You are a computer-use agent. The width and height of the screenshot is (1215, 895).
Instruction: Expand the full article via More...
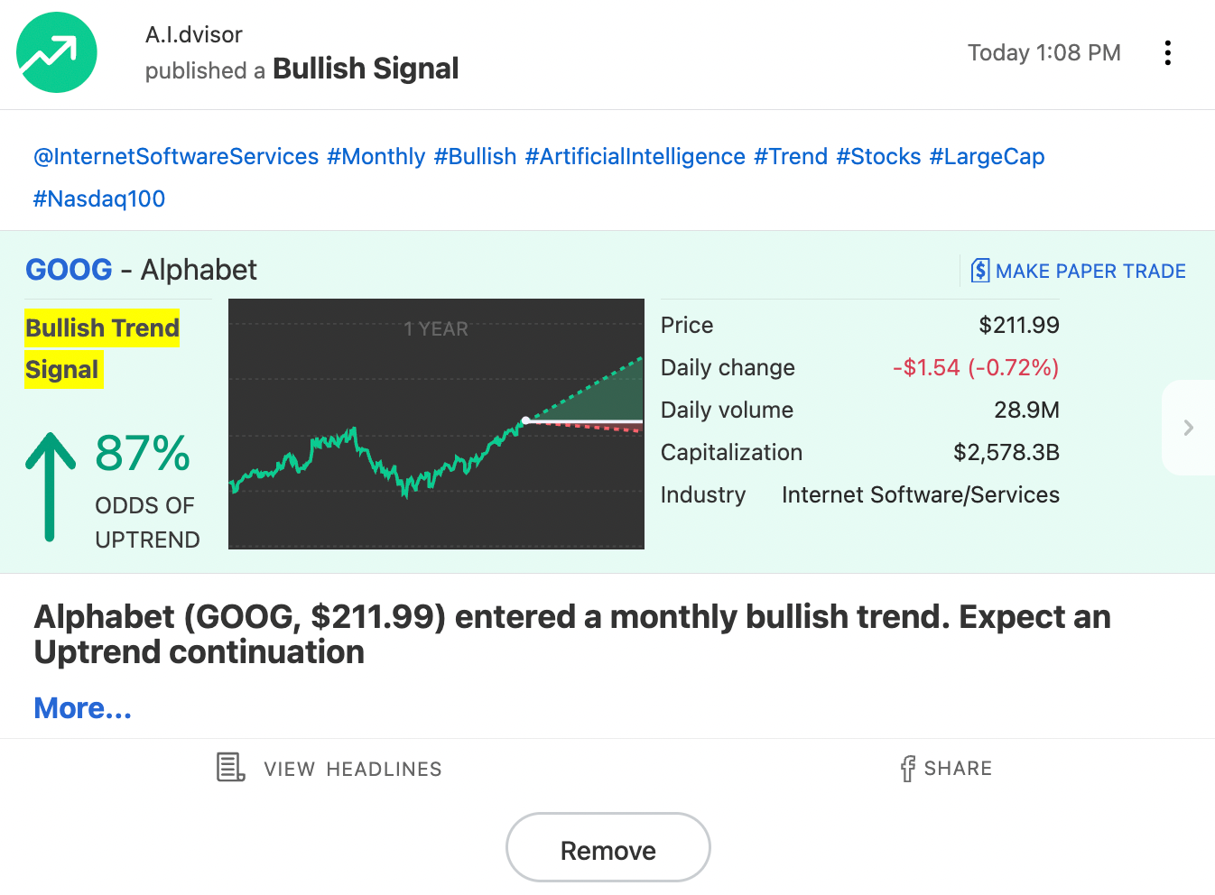[83, 708]
